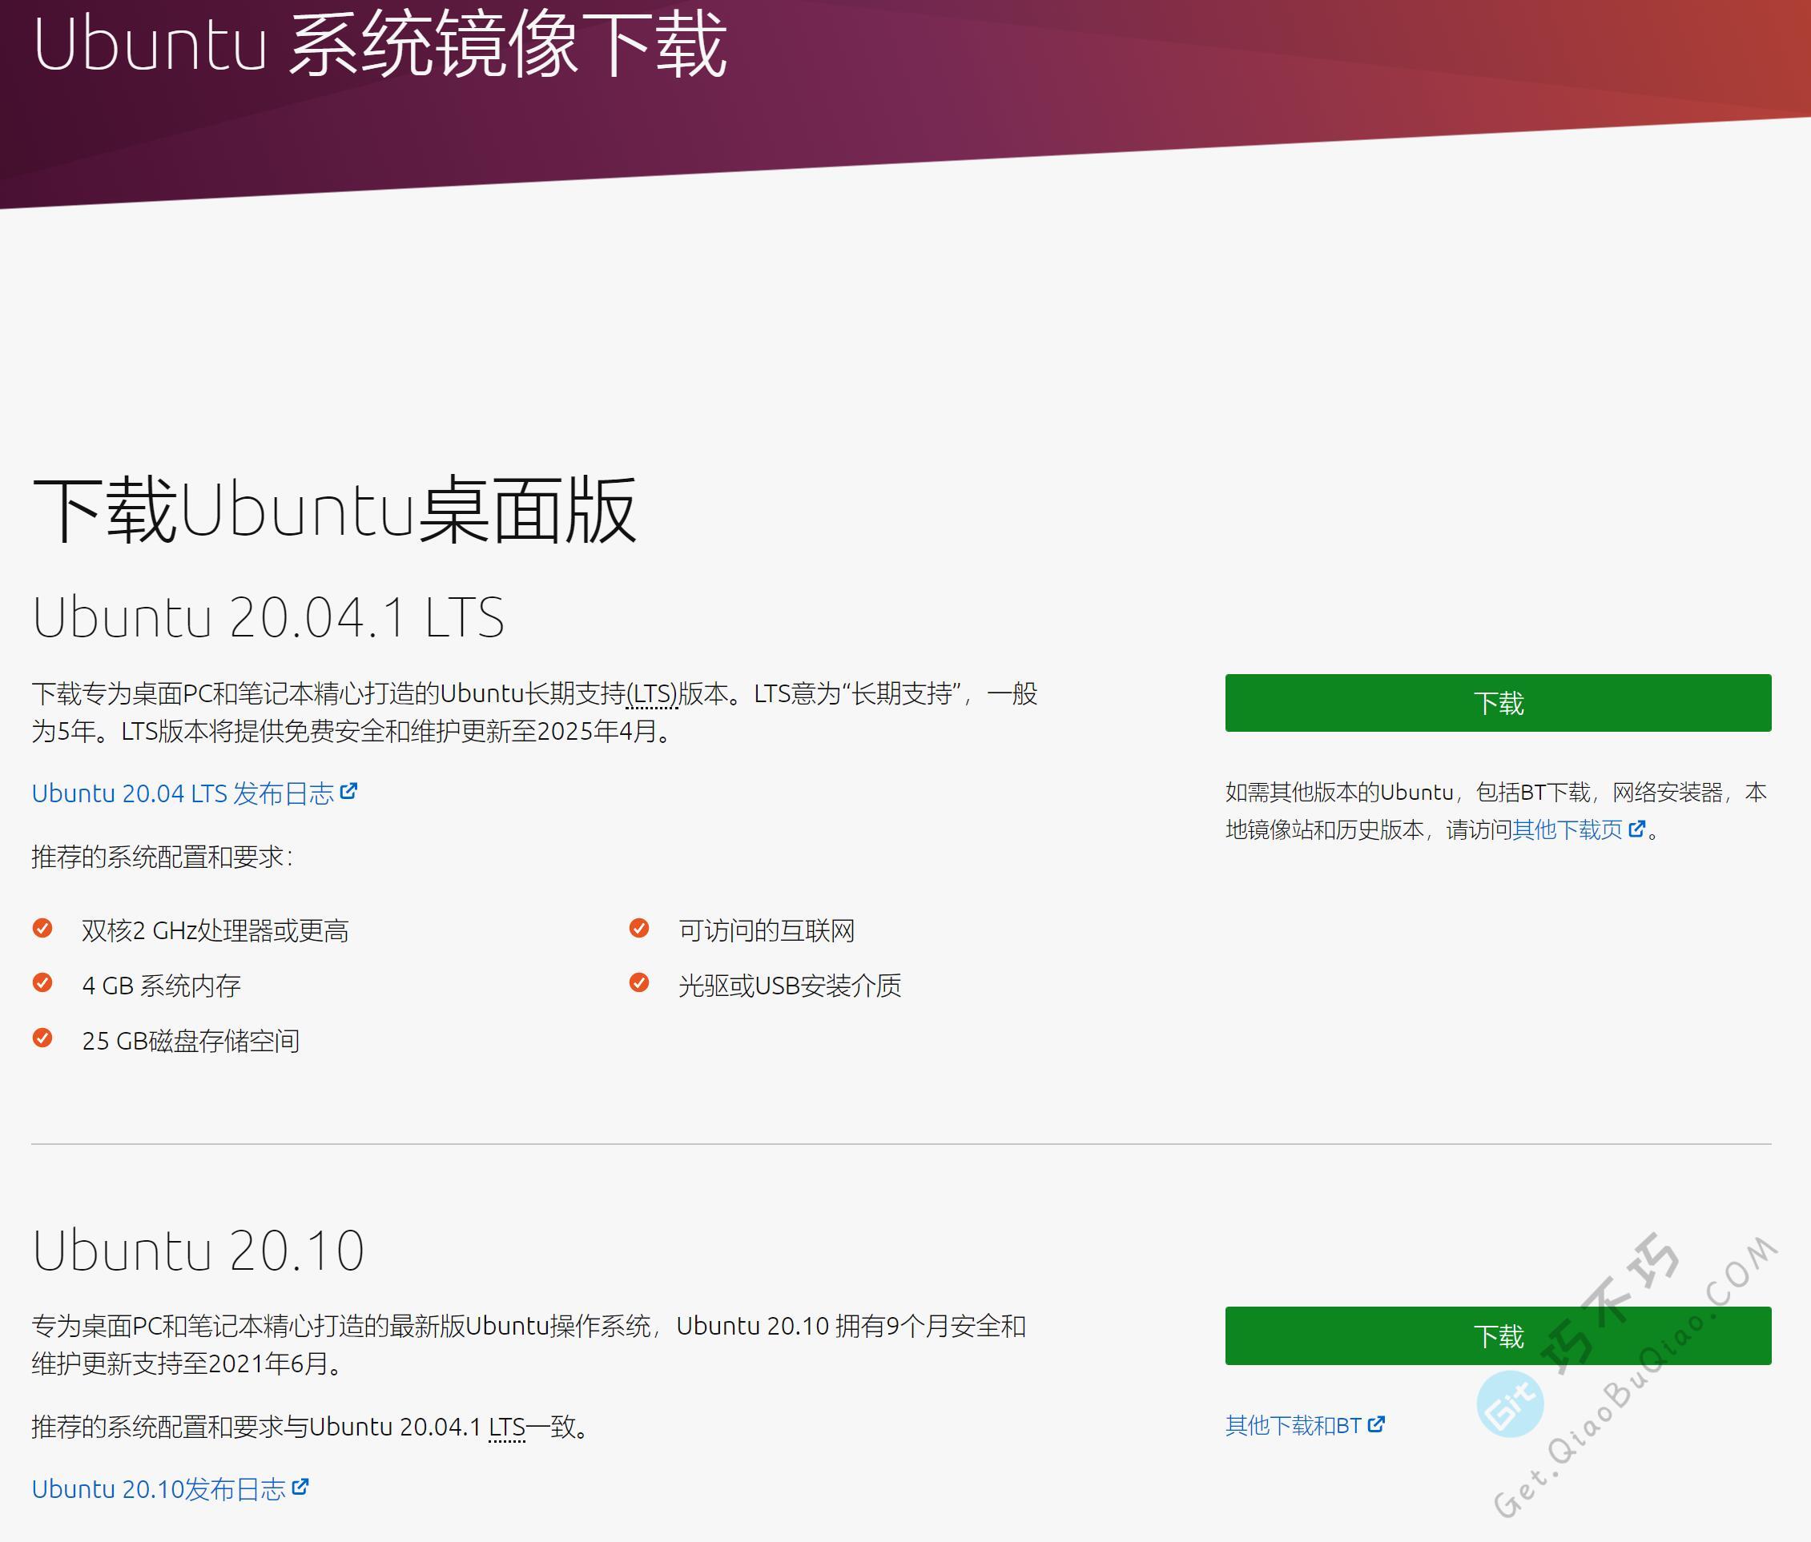Click sentence mentioning 支持至2021年6月
The height and width of the screenshot is (1542, 1811).
[529, 1343]
